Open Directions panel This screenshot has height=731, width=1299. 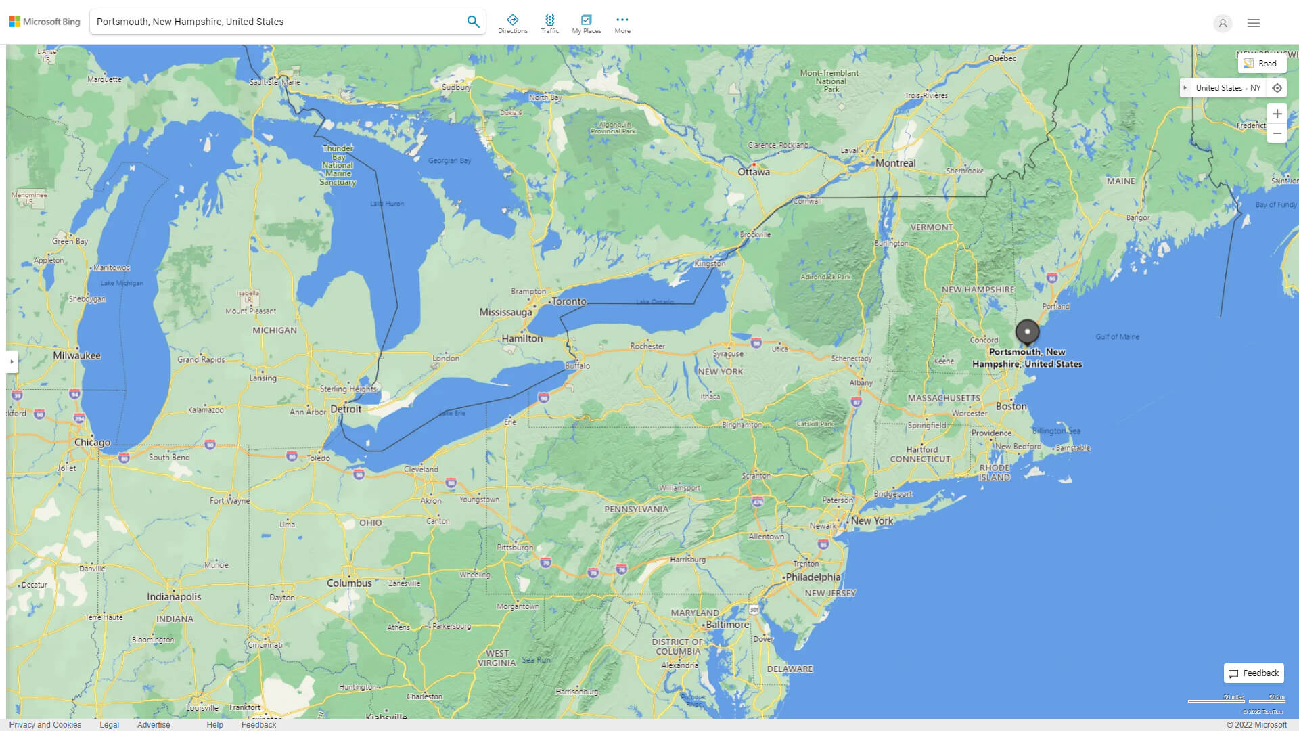pyautogui.click(x=513, y=24)
